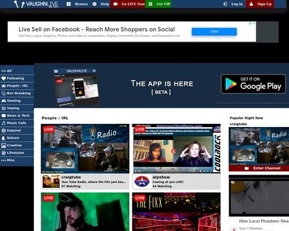The image size is (289, 231).
Task: Click the people icon beside People / IRL
Action: pyautogui.click(x=3, y=86)
